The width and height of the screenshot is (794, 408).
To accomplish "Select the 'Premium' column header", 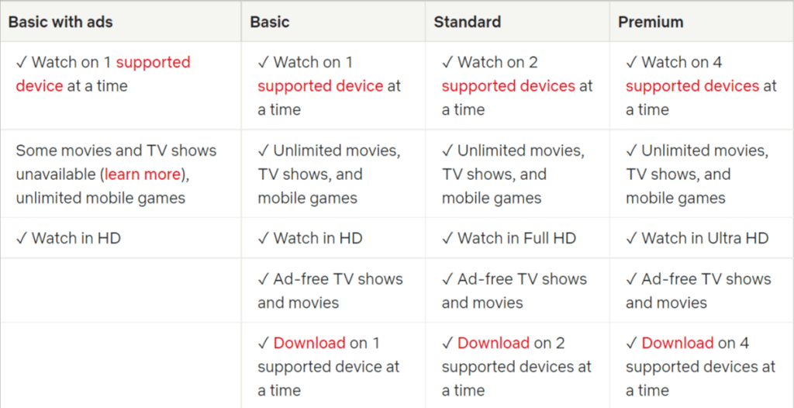I will coord(651,22).
